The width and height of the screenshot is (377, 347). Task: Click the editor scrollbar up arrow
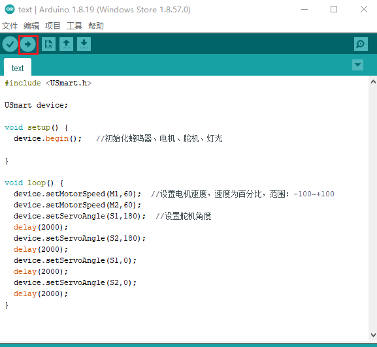[x=373, y=82]
